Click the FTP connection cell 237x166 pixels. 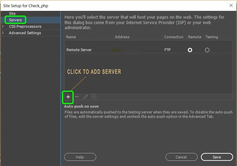[x=167, y=50]
